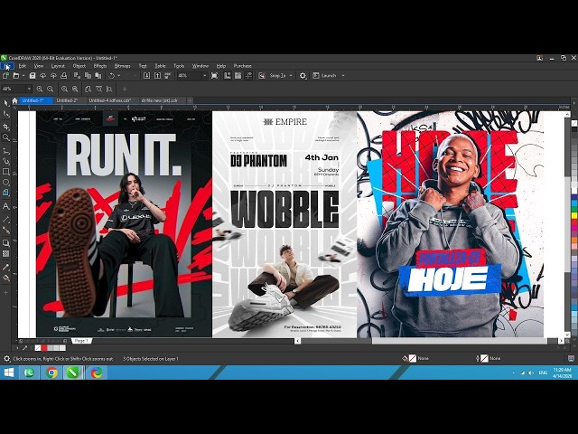Select the Artistic Media tool

[6, 161]
